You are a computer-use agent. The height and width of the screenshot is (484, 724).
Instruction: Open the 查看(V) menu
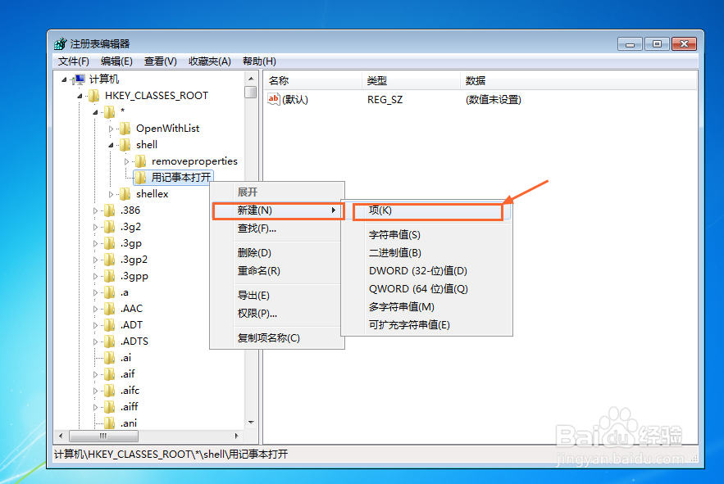(160, 61)
